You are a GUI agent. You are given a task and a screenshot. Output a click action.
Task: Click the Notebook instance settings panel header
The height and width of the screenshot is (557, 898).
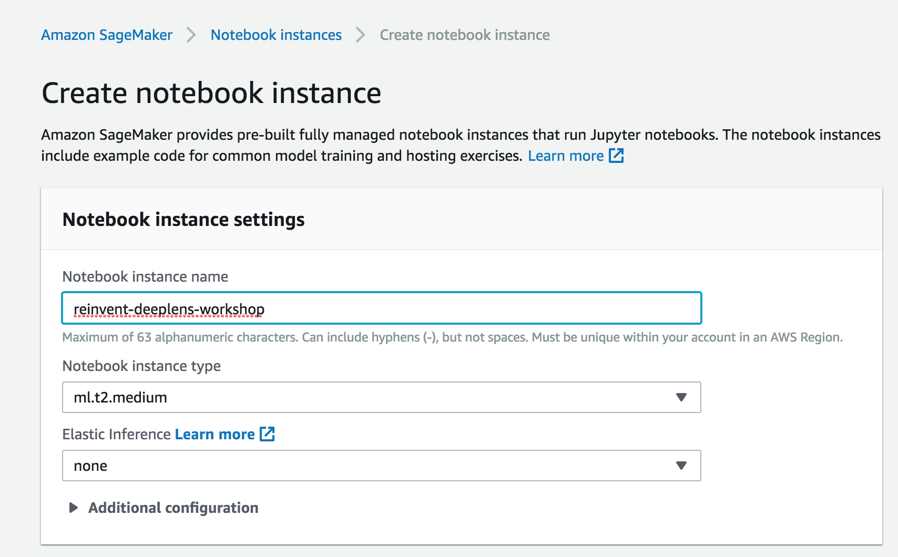[183, 219]
